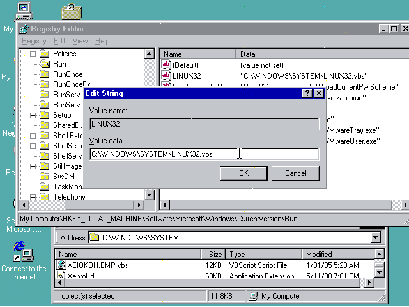409x307 pixels.
Task: Open My Computer desktop icon
Action: 24,11
